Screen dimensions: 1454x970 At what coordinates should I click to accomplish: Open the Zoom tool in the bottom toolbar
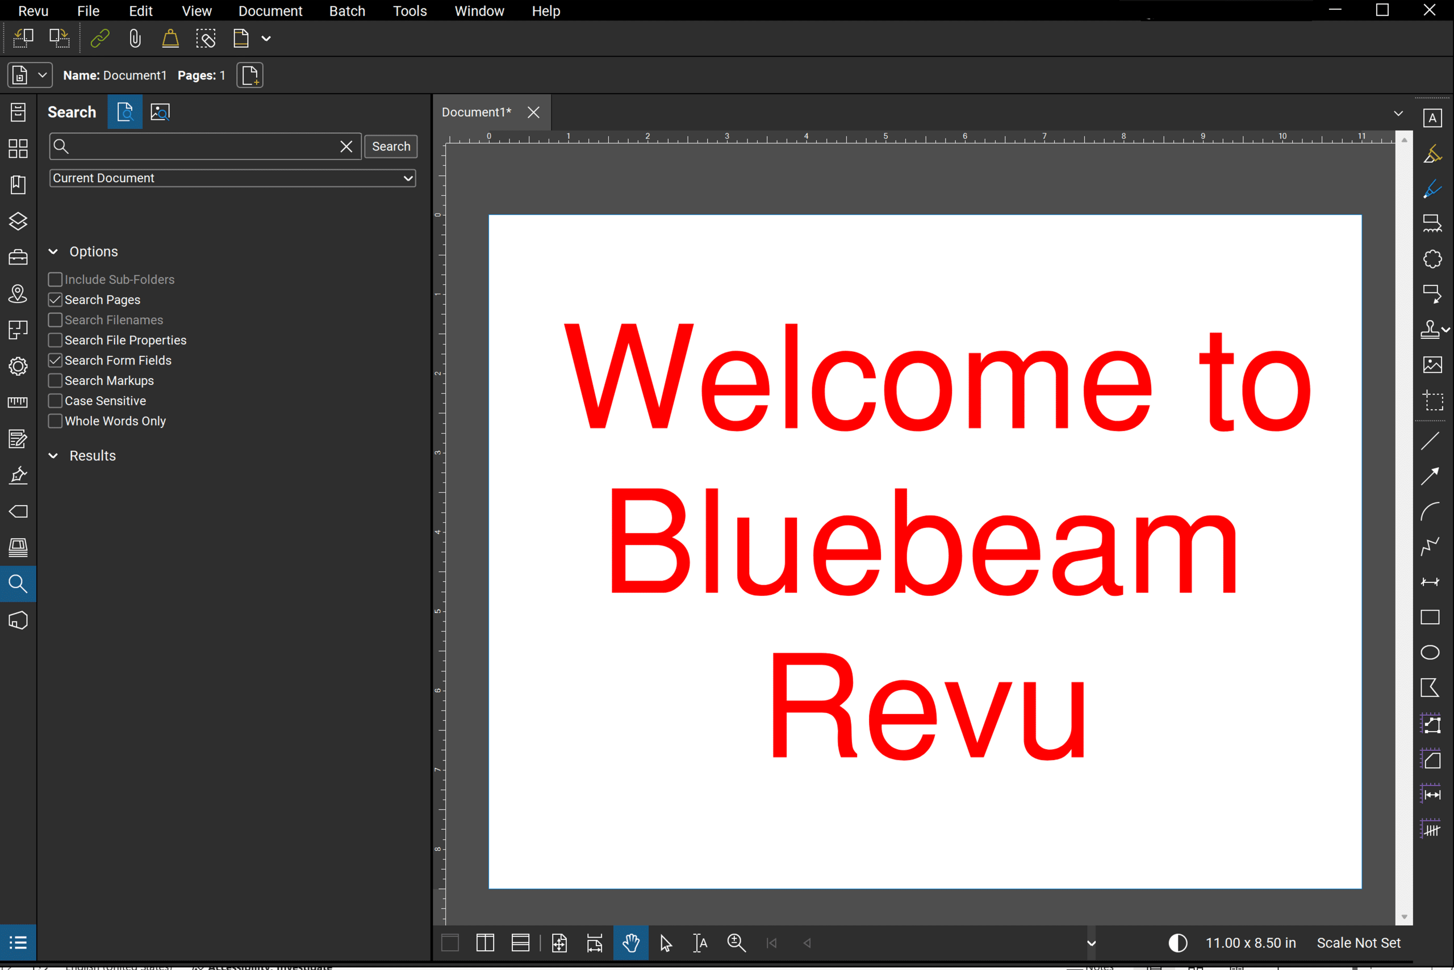coord(737,943)
